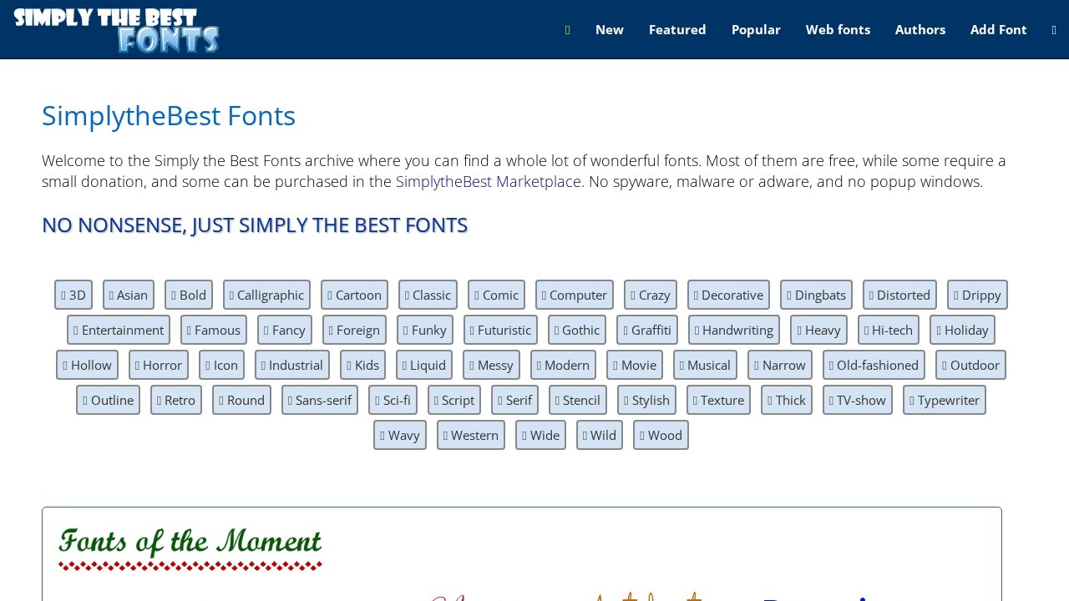
Task: Pick the Typewriter fonts category
Action: pyautogui.click(x=944, y=400)
